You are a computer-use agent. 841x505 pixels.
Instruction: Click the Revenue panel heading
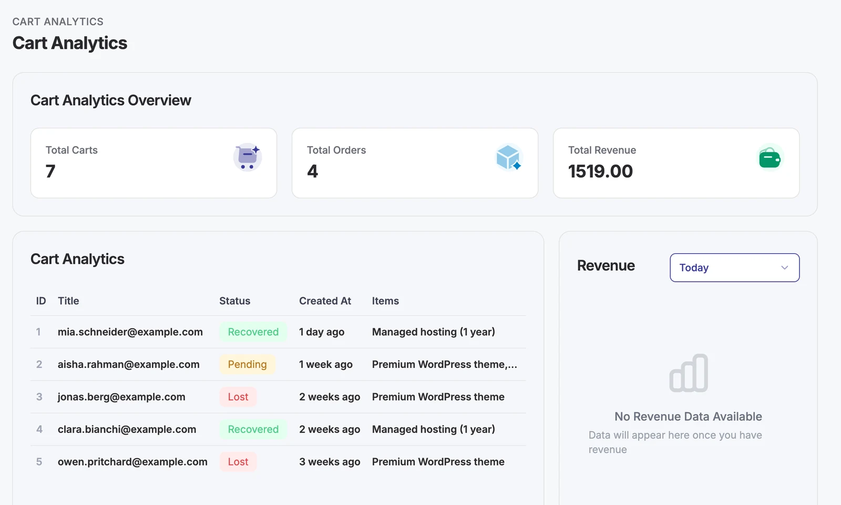pos(606,266)
